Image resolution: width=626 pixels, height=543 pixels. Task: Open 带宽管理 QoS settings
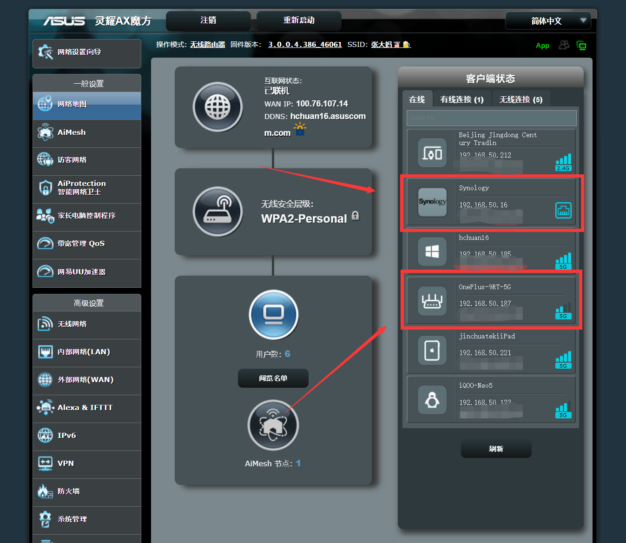(87, 245)
